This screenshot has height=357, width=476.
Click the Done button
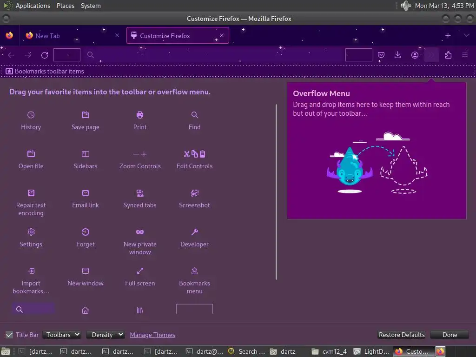pyautogui.click(x=450, y=335)
